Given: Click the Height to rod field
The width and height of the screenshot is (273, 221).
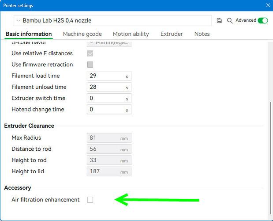Looking at the screenshot, I should (109, 160).
